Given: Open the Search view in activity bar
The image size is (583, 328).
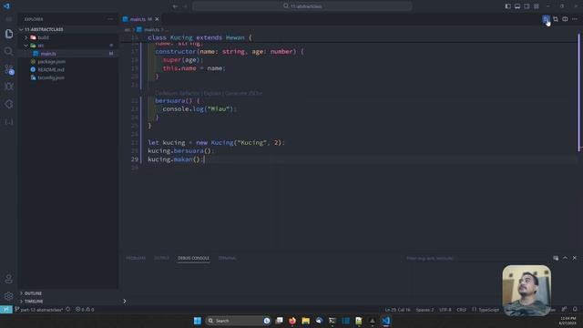Looking at the screenshot, I should pyautogui.click(x=9, y=51).
